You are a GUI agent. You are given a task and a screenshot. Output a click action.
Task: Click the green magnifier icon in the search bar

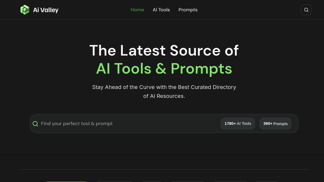coord(35,124)
